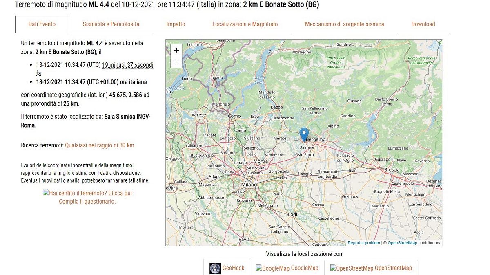Click the Varese label on the map

click(x=199, y=115)
